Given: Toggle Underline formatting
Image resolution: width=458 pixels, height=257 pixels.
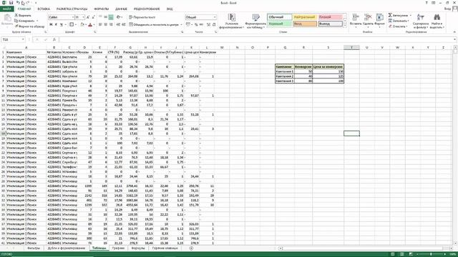Looking at the screenshot, I should tap(62, 25).
